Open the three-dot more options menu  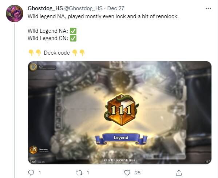pyautogui.click(x=208, y=8)
